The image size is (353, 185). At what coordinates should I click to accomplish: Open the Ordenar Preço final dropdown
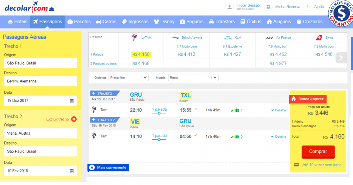128,78
